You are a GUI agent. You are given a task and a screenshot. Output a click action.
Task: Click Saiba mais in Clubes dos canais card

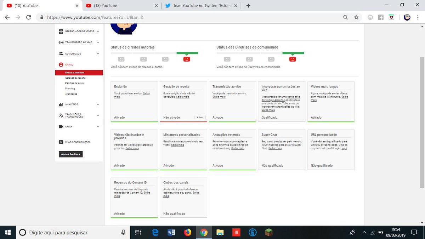181,194
